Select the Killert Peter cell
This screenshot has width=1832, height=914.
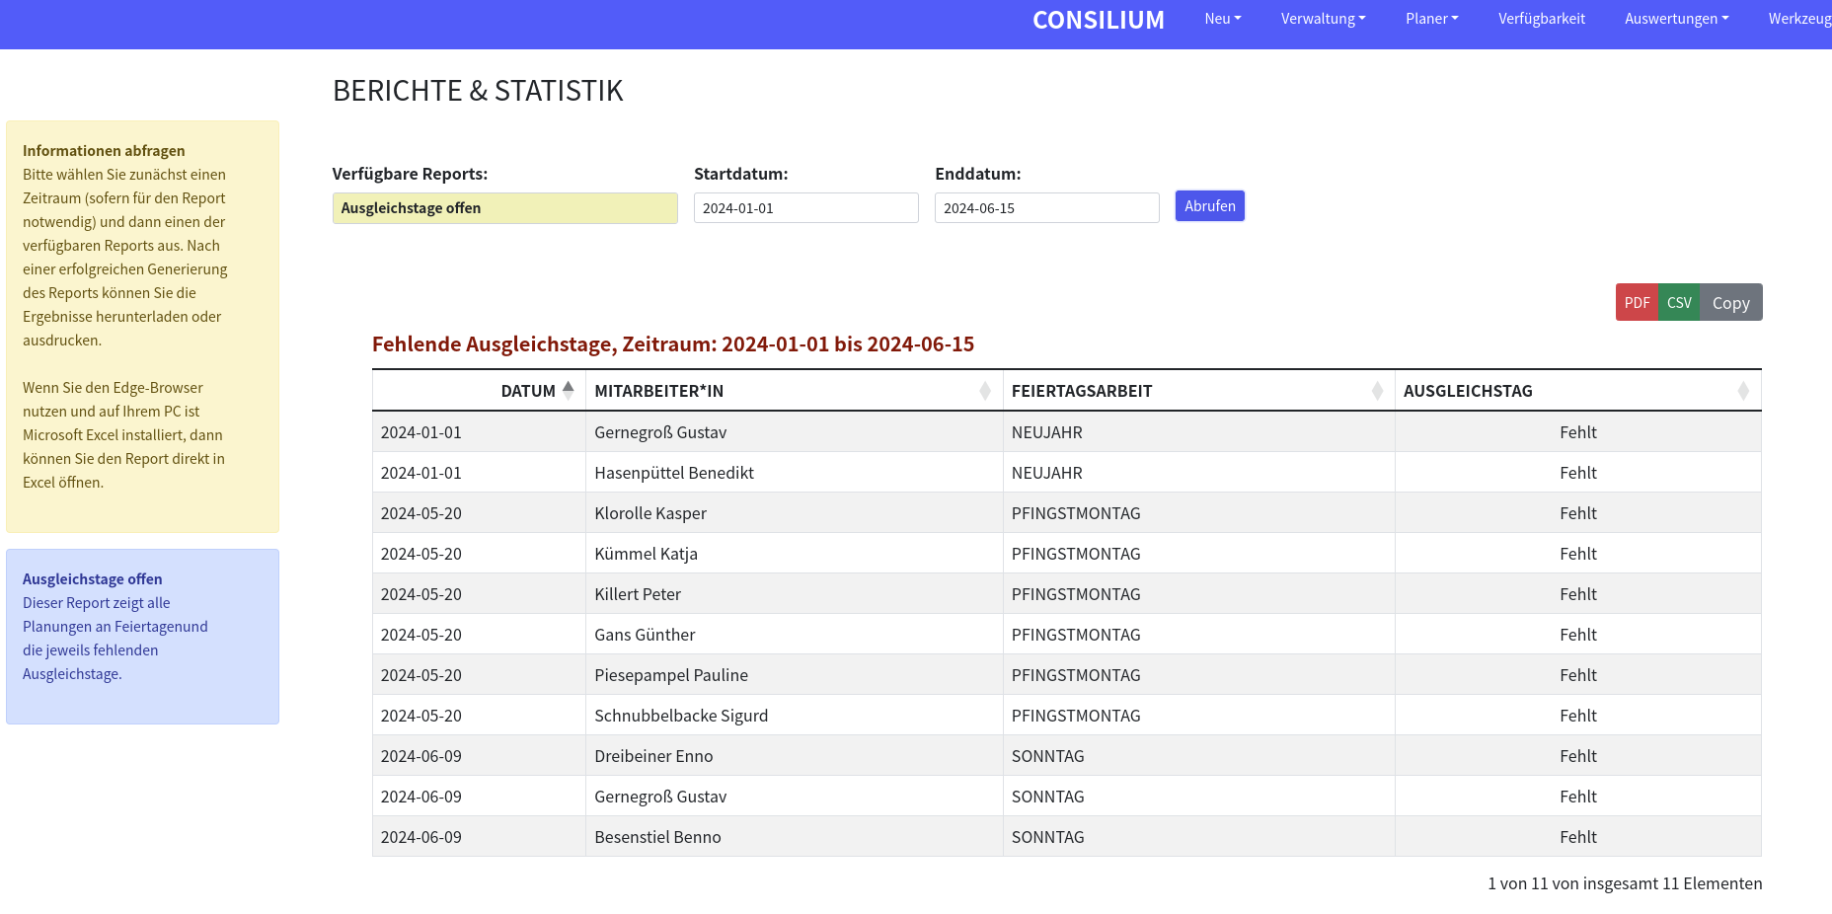click(x=795, y=594)
